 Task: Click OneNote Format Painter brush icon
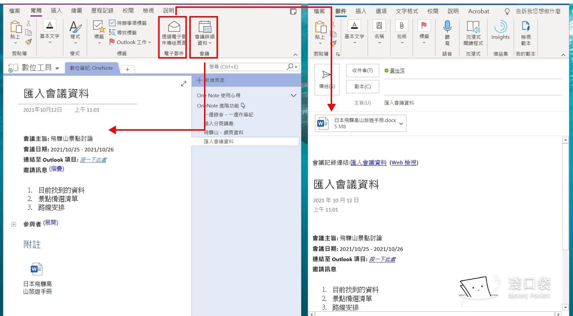(x=29, y=42)
